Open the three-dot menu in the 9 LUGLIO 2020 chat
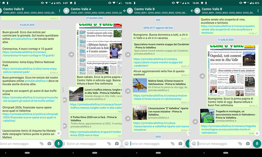The image size is (262, 157). point(60,11)
